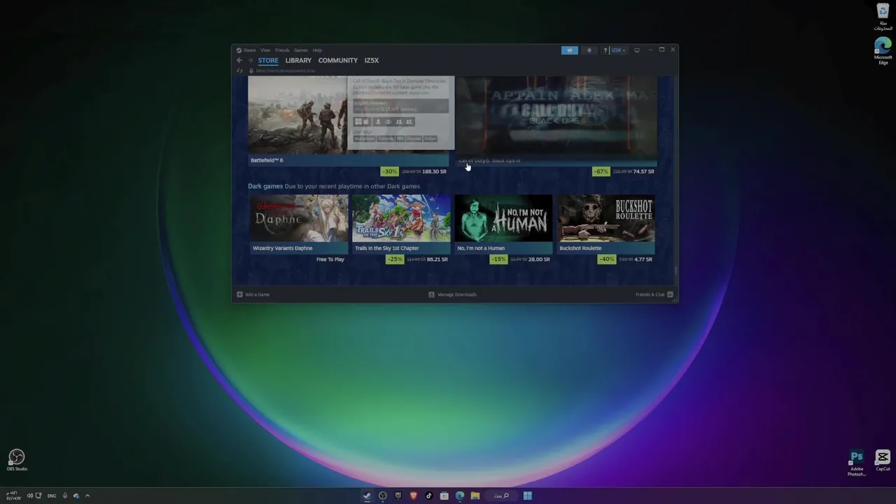Image resolution: width=896 pixels, height=504 pixels.
Task: Open the IZ5X account dropdown
Action: [619, 50]
